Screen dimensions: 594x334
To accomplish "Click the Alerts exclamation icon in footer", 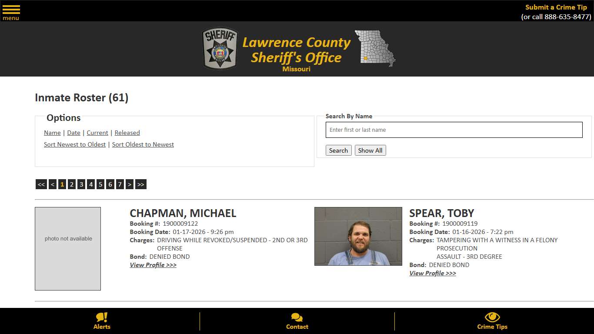I will point(102,318).
